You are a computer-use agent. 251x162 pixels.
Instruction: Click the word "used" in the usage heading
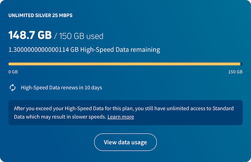click(95, 36)
